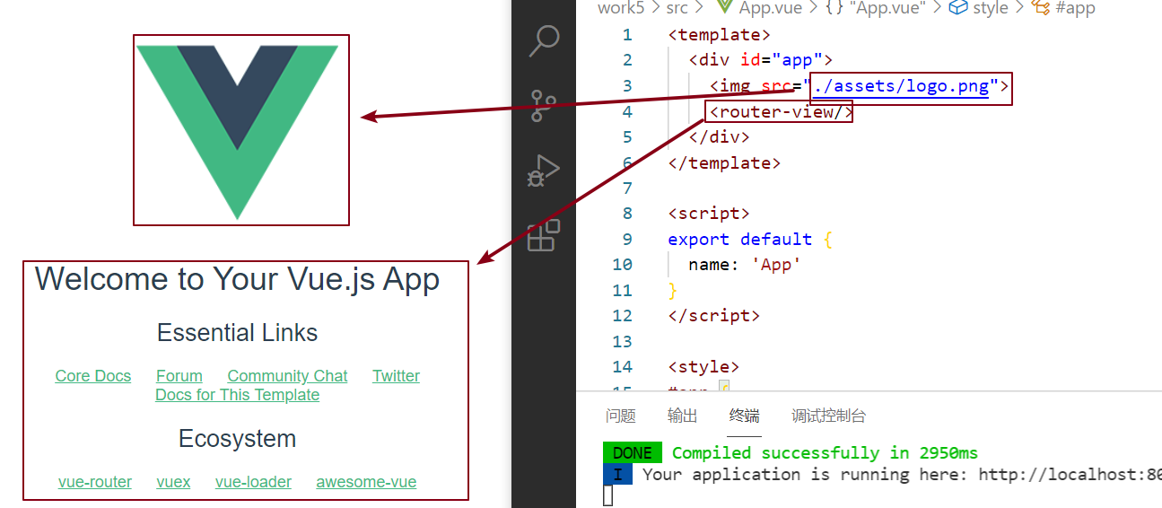Click line number 13 in the gutter

[x=622, y=342]
